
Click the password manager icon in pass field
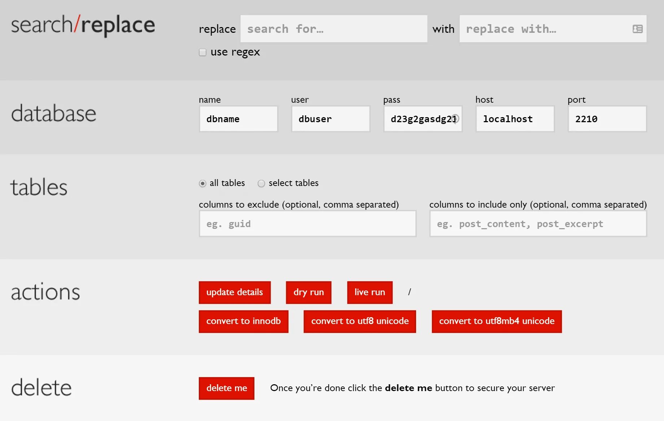coord(455,118)
